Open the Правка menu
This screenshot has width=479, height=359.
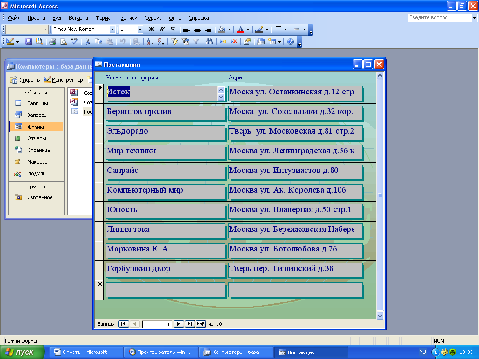tap(36, 18)
